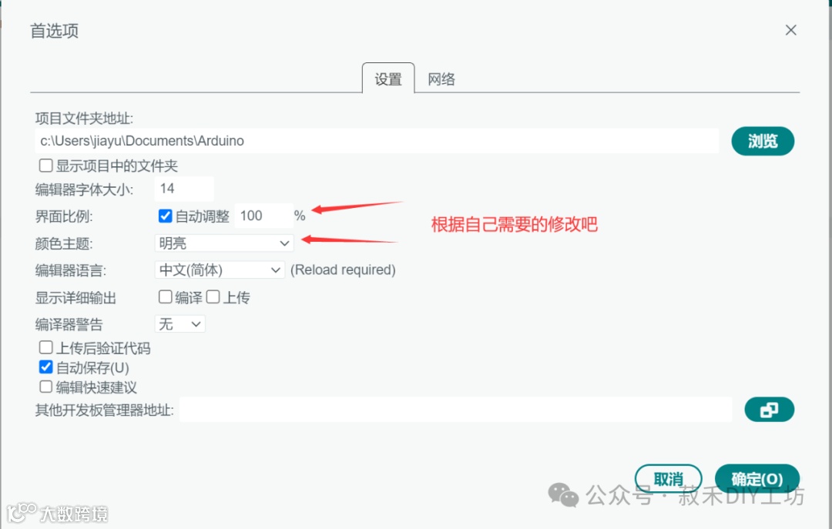Check 上传后验证代码 option
The height and width of the screenshot is (529, 832).
(45, 347)
